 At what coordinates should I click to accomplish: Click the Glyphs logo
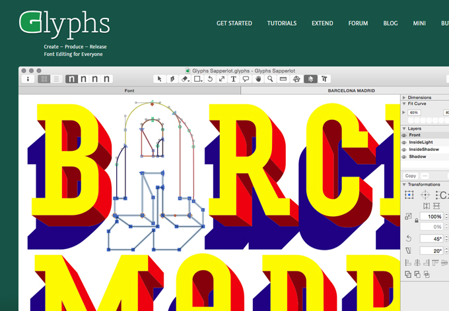[65, 24]
